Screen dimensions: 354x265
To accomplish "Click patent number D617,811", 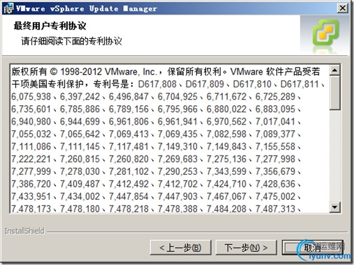I will (300, 84).
